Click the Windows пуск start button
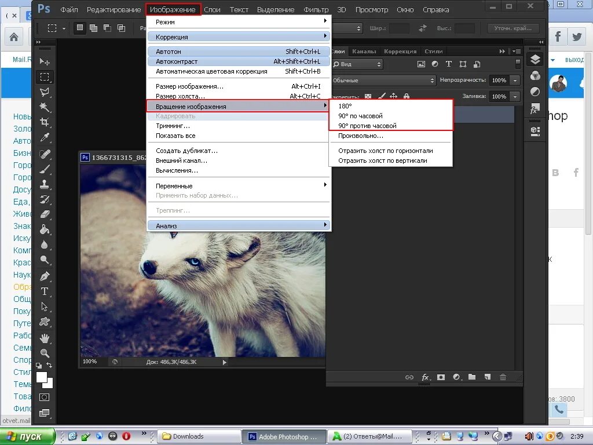 pyautogui.click(x=27, y=436)
